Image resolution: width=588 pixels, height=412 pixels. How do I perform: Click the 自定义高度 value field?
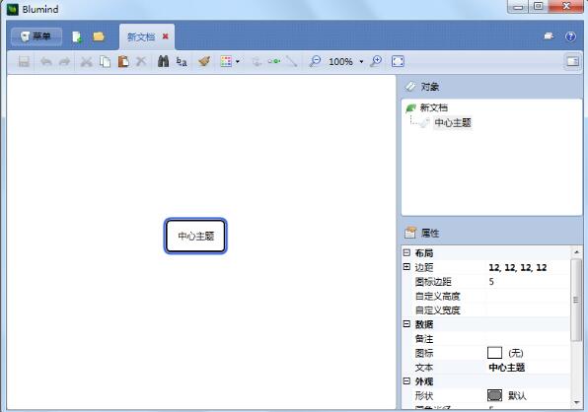tap(528, 296)
